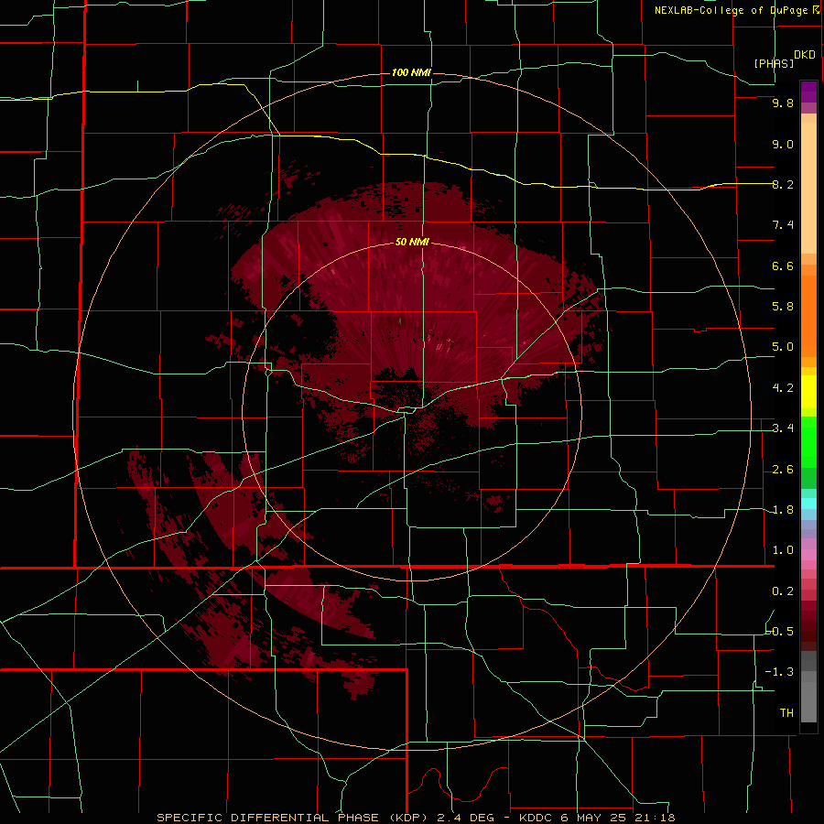The width and height of the screenshot is (824, 824).
Task: Pick the bright yellow band of the color bar
Action: 808,392
